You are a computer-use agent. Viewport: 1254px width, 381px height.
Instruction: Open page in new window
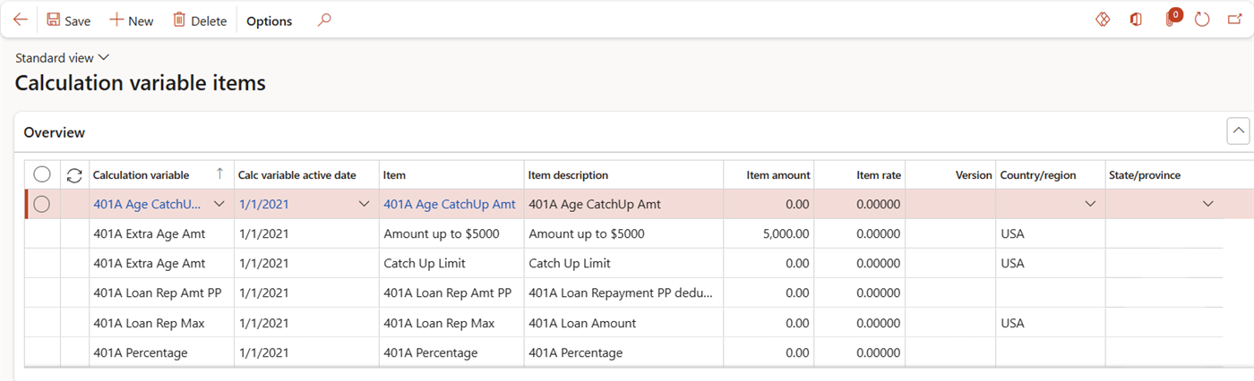pyautogui.click(x=1234, y=20)
